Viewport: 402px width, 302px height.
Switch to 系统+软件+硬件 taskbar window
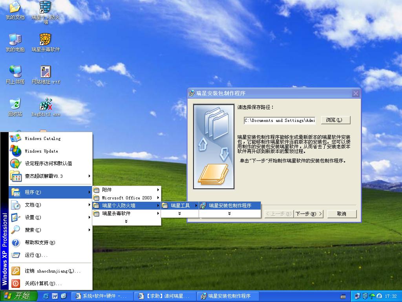[102, 296]
